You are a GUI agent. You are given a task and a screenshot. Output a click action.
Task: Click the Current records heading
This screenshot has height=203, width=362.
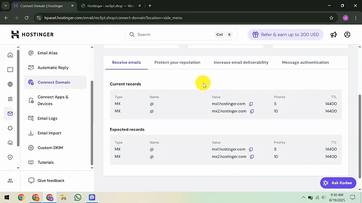point(125,84)
